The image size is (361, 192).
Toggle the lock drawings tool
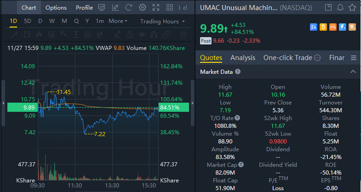pos(130,35)
